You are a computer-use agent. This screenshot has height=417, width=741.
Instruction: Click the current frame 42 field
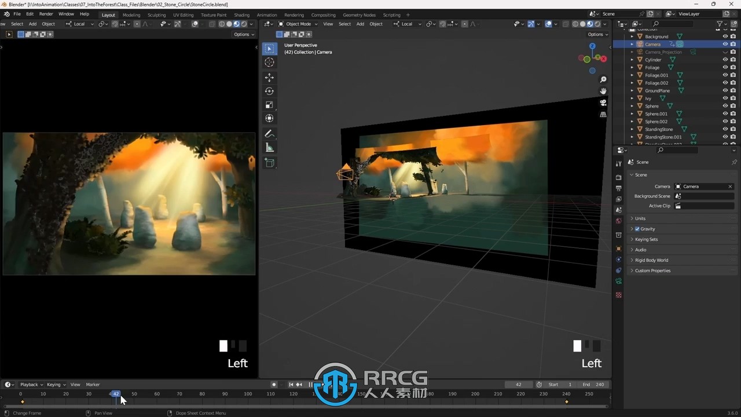(519, 385)
